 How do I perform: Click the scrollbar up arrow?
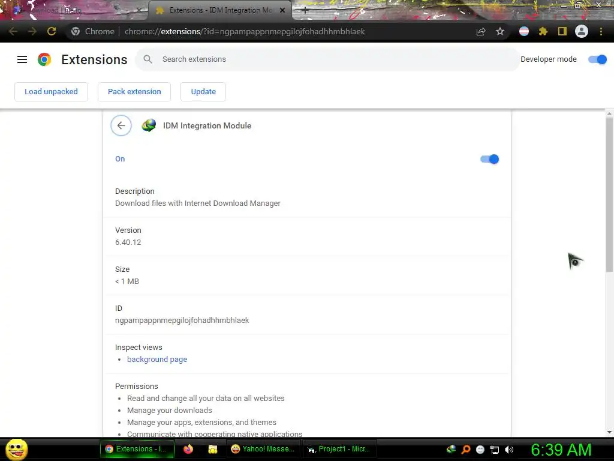[609, 113]
